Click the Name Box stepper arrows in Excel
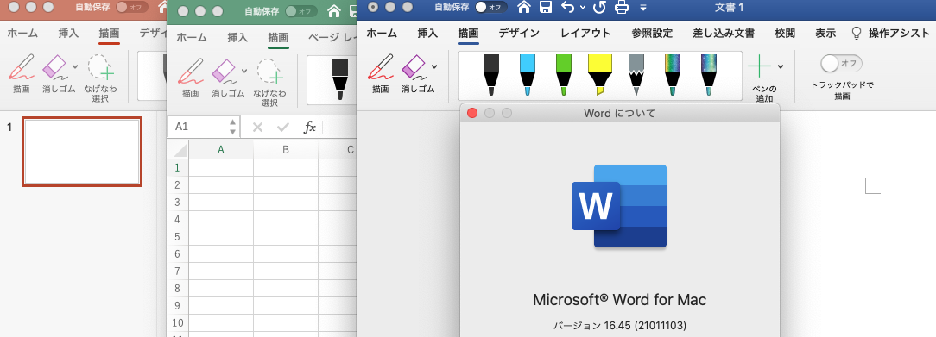This screenshot has height=337, width=936. 232,127
